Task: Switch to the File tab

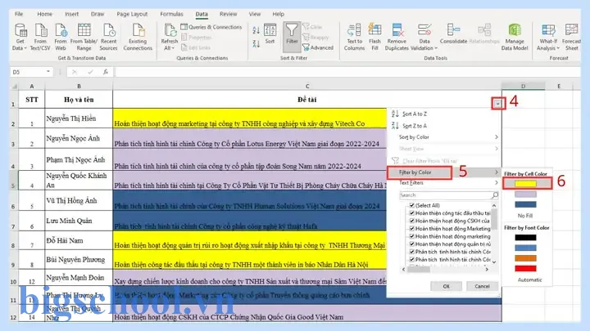Action: pos(19,14)
